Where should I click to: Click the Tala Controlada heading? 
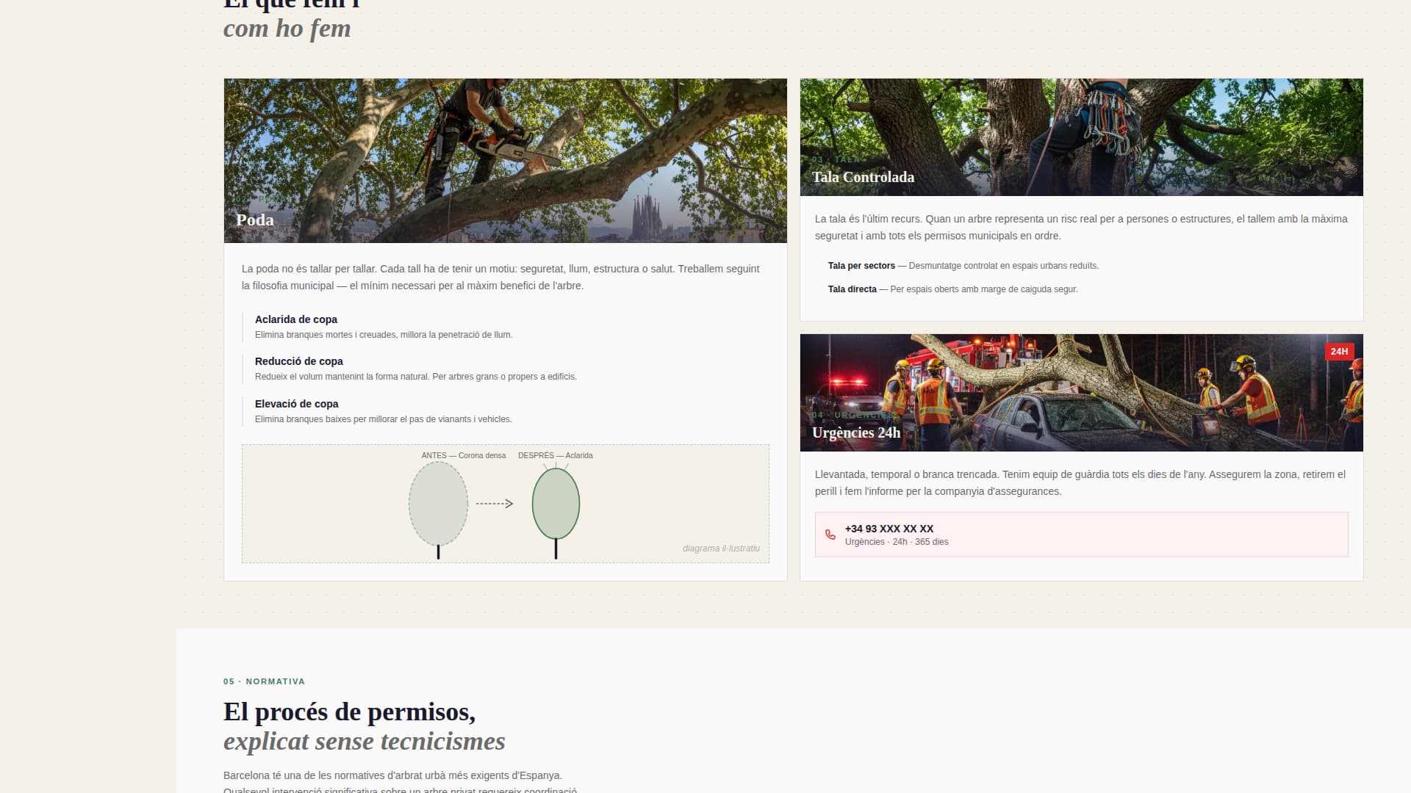864,177
